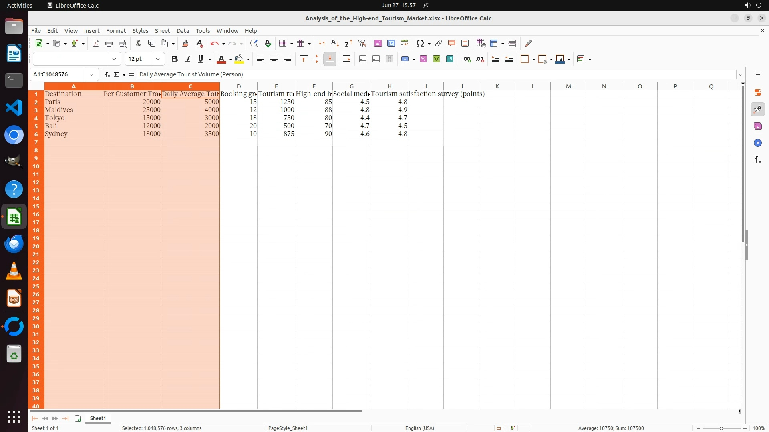This screenshot has width=769, height=432.
Task: Click the zoom slider handle
Action: [x=721, y=428]
